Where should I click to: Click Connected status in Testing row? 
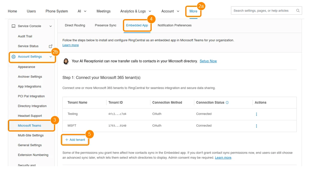(204, 114)
